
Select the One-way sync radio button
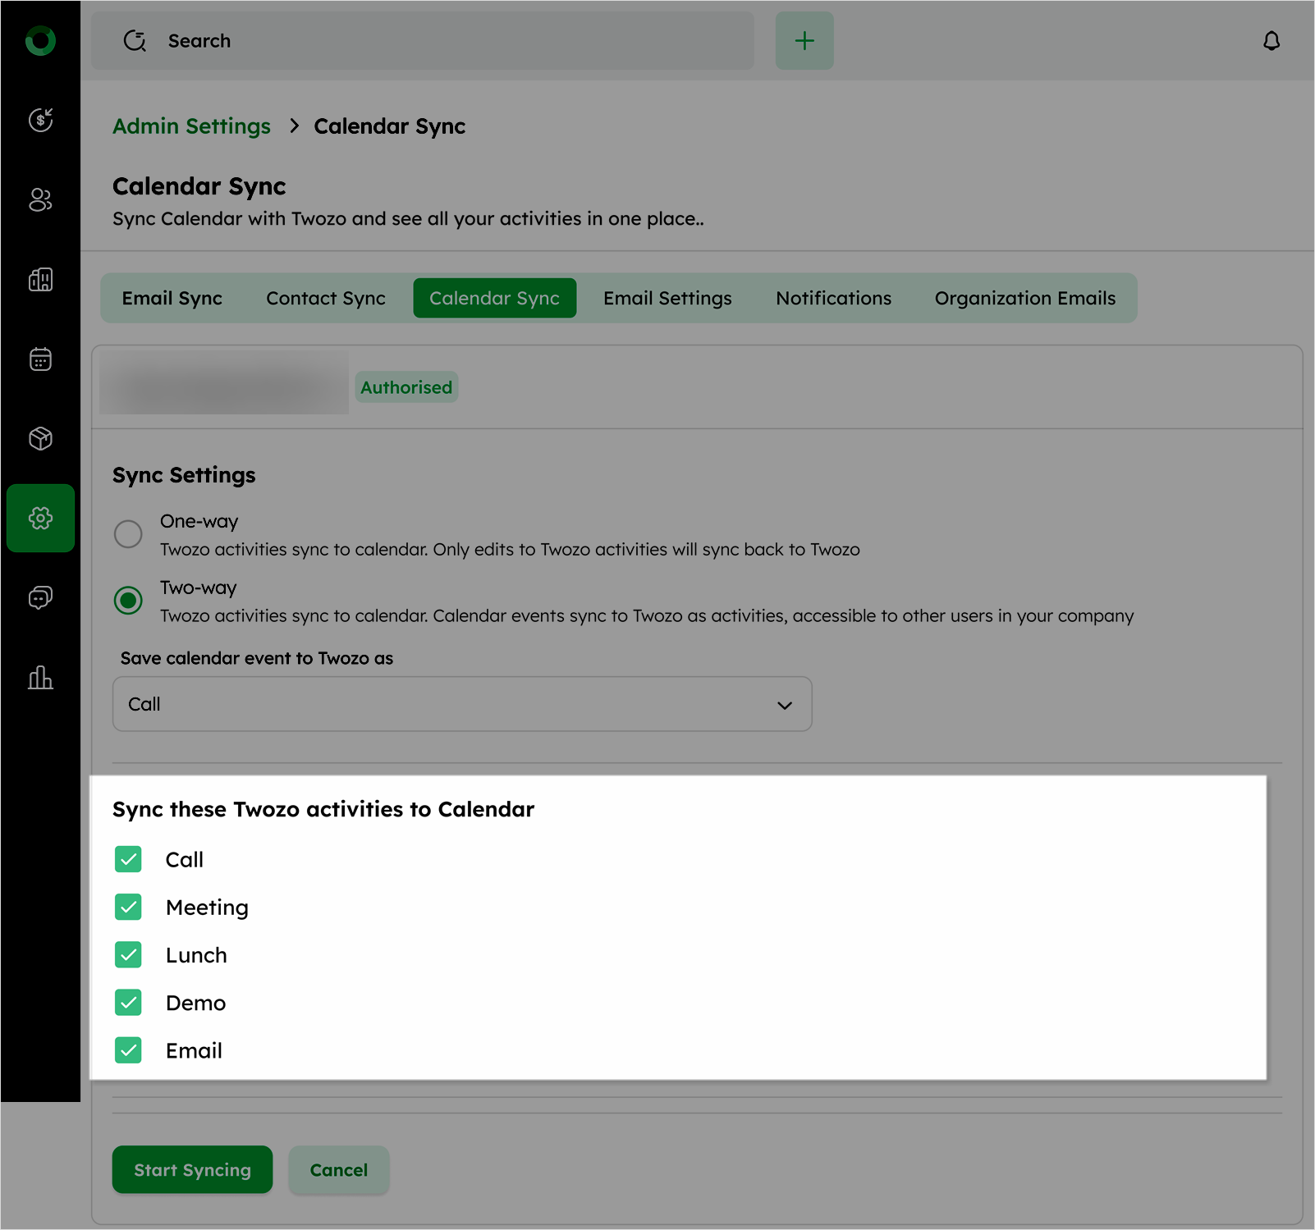128,534
